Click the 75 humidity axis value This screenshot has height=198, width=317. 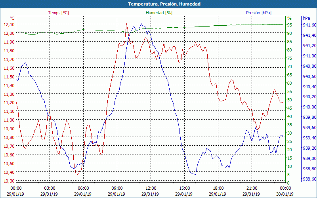click(290, 58)
